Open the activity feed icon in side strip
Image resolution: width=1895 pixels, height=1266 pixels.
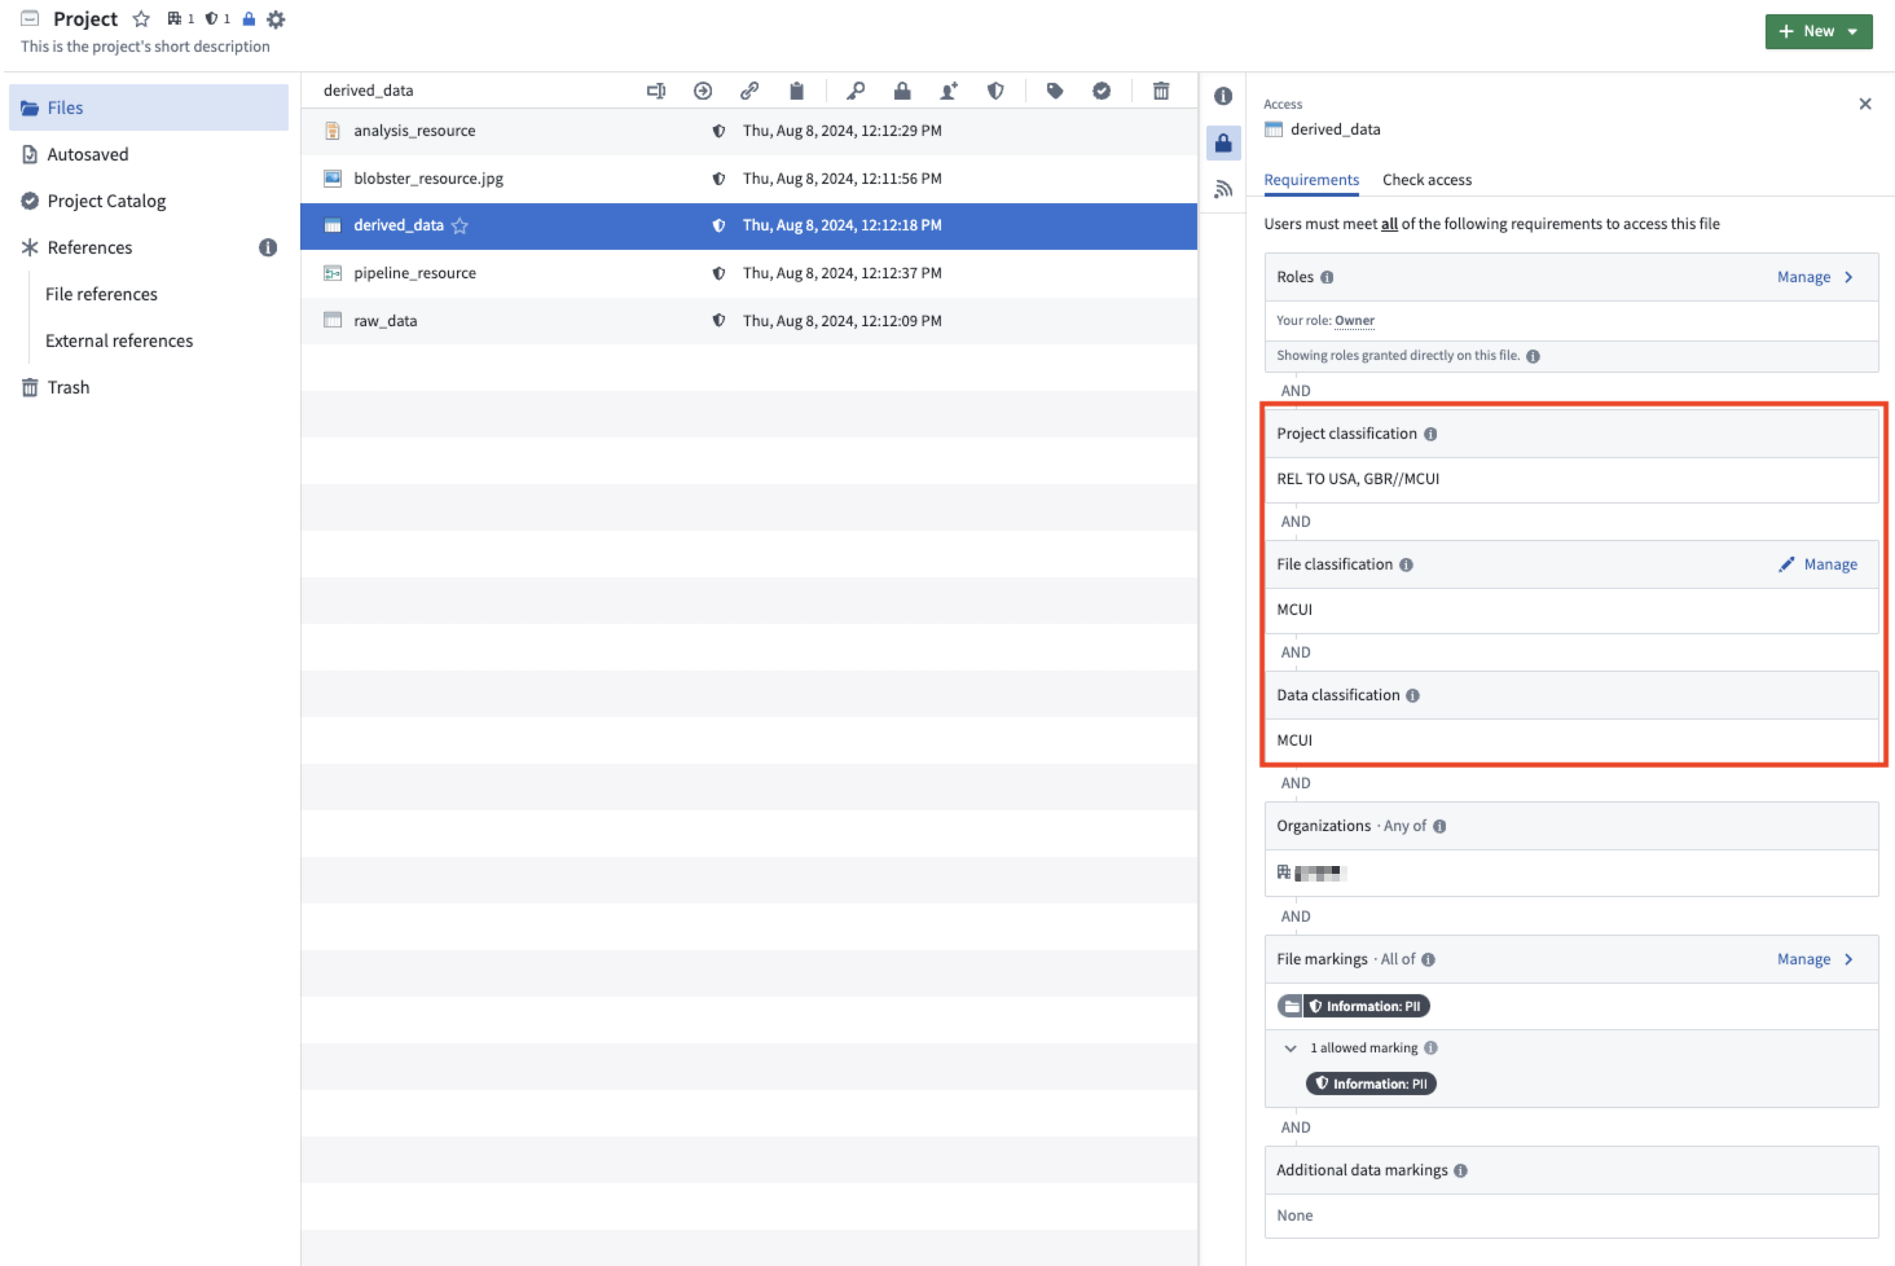point(1223,189)
